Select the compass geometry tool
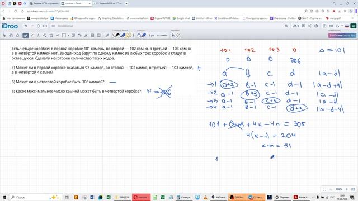The width and height of the screenshot is (358, 201). [39, 35]
